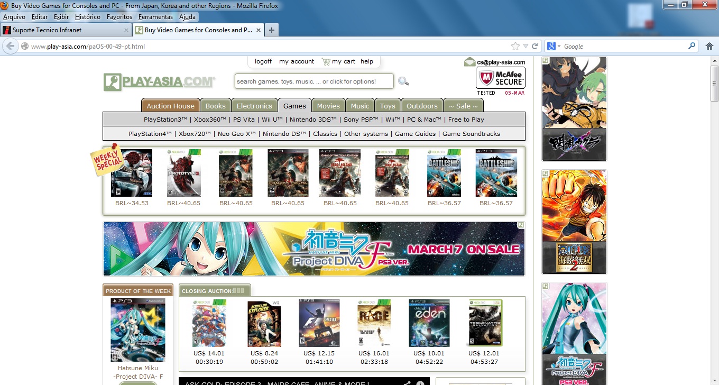
Task: Open the Histórico menu
Action: (x=87, y=17)
